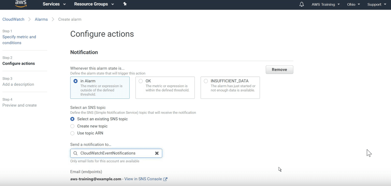Expand the Services dropdown menu
The image size is (391, 186).
(x=54, y=4)
